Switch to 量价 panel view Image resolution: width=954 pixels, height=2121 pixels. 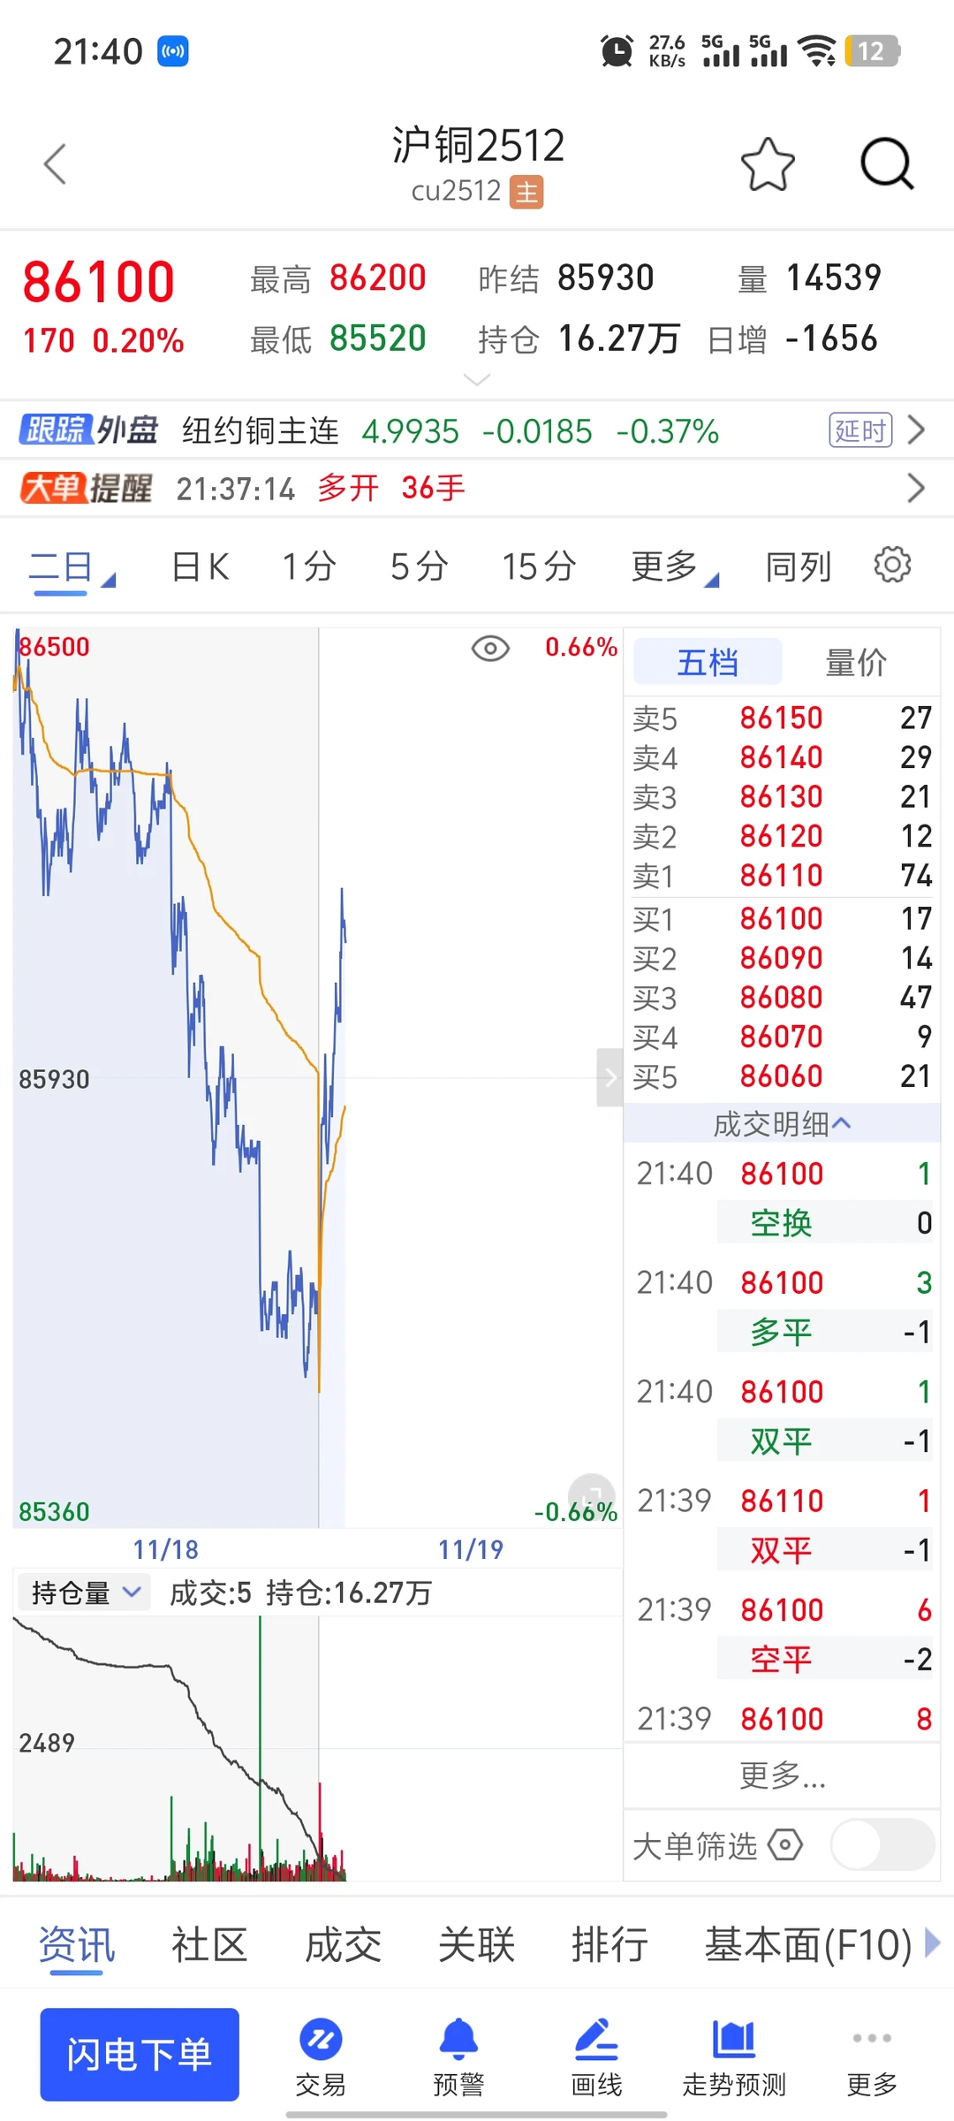pos(856,662)
